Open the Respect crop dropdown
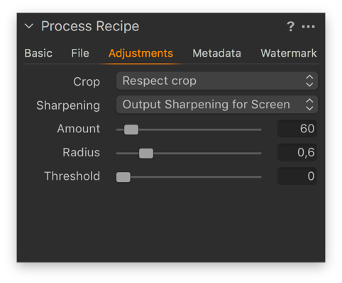Screen dimensions: 342x283 [217, 81]
